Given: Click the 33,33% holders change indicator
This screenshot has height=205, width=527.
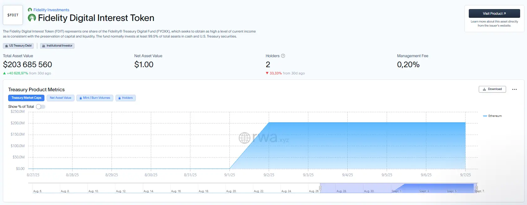Looking at the screenshot, I should [x=274, y=73].
